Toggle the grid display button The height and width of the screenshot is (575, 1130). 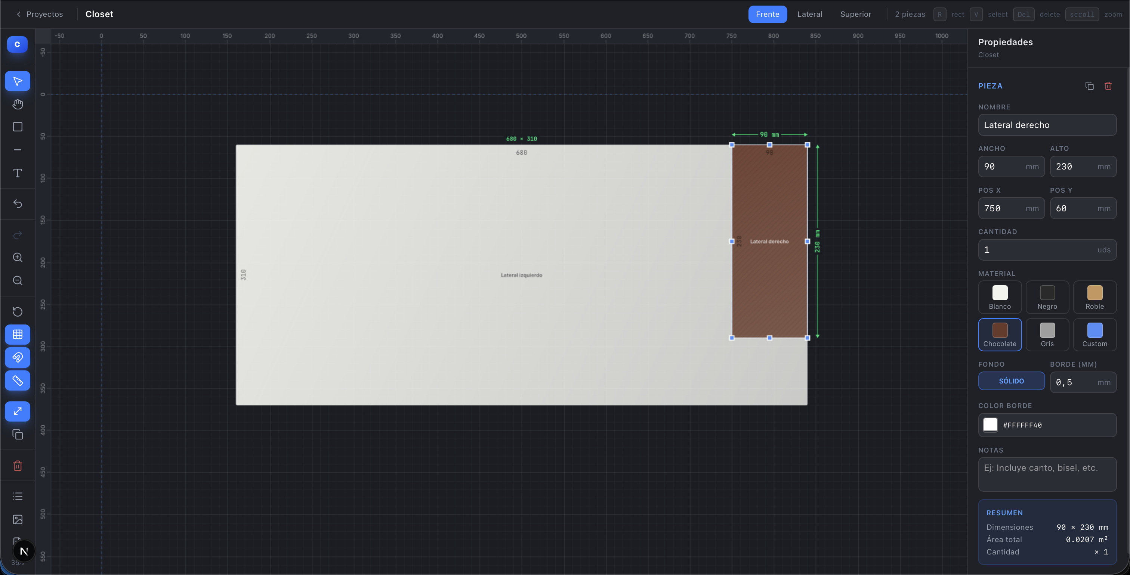click(x=18, y=335)
